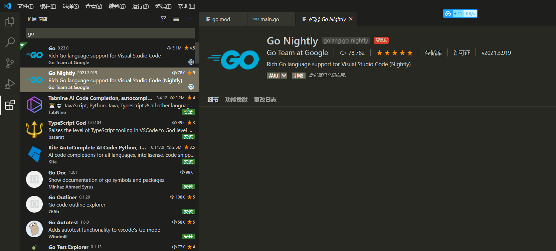Click the large Go Nightly logo
The image size is (556, 251).
(x=233, y=59)
